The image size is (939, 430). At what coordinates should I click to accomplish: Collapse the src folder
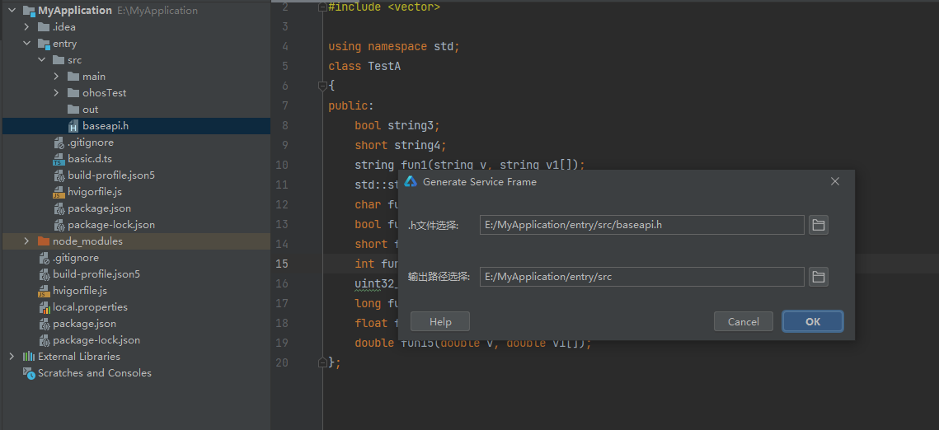coord(41,60)
